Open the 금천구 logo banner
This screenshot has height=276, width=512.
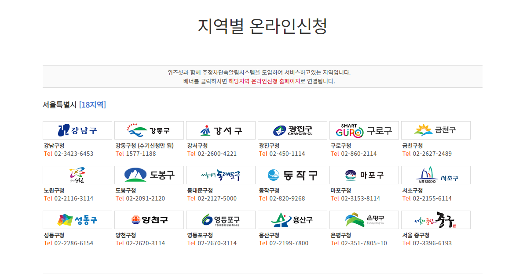pos(436,130)
